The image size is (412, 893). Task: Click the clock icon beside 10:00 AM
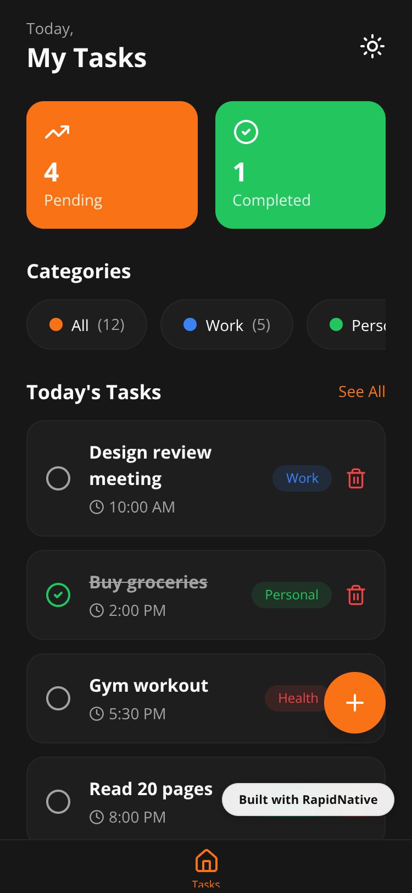[x=97, y=507]
